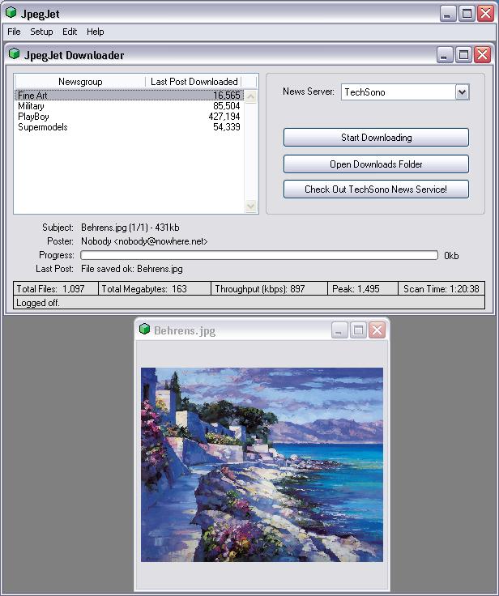Click the Peak: 1,495 status cell
This screenshot has width=499, height=596.
[x=363, y=289]
